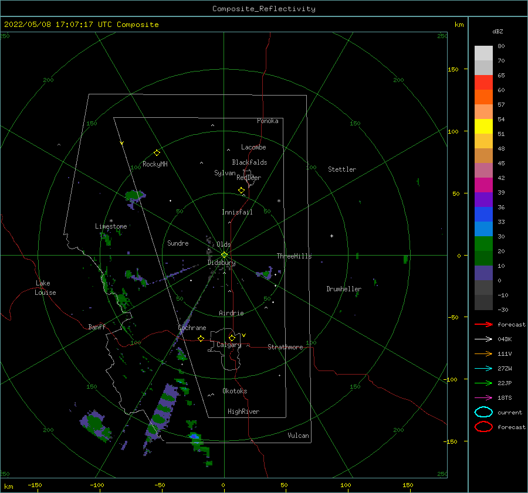Click the HighRiver label
Viewport: 528px width, 493px height.
click(243, 412)
